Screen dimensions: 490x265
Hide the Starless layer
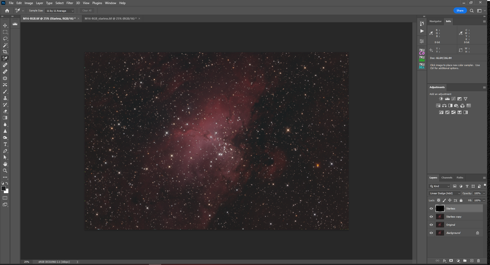tap(431, 209)
